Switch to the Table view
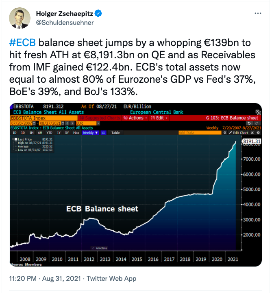Image resolution: width=272 pixels, height=293 pixels. point(115,132)
